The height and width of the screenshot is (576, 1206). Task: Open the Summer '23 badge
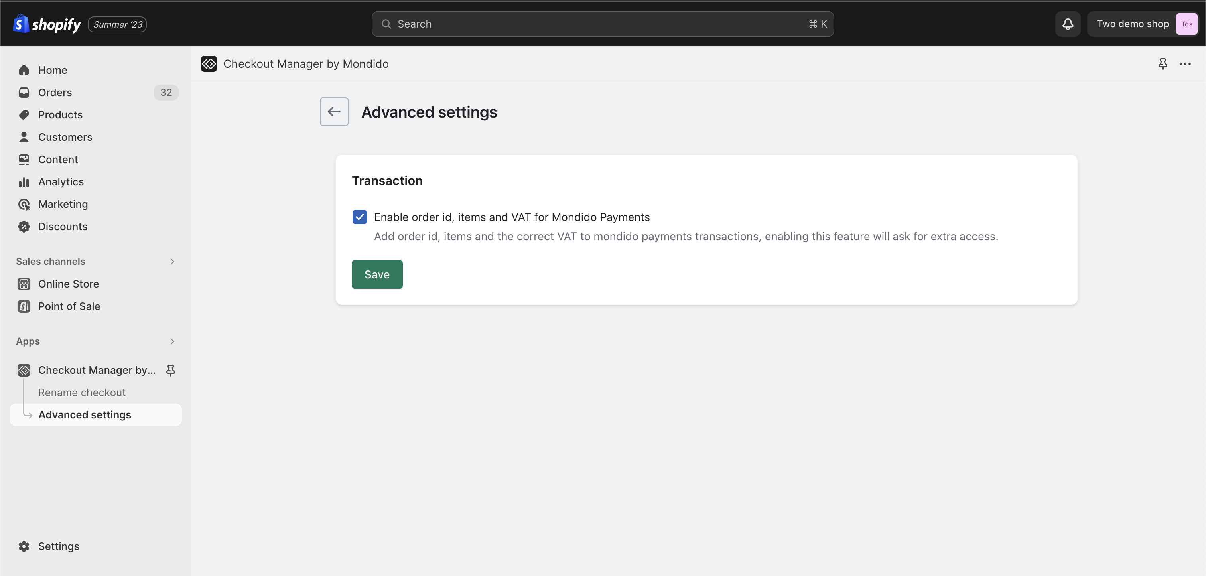tap(118, 24)
